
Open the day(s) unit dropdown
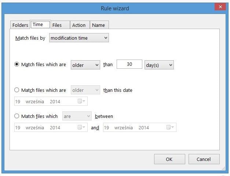click(x=159, y=65)
